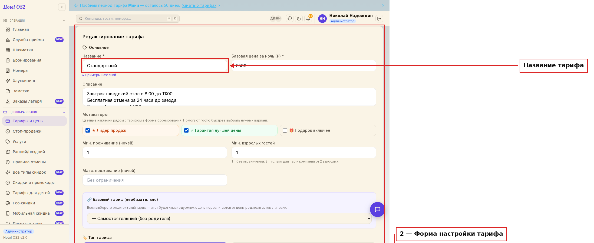Viewport: 594px width, 243px height.
Task: Enable the Подарок включён checkbox
Action: tap(285, 130)
